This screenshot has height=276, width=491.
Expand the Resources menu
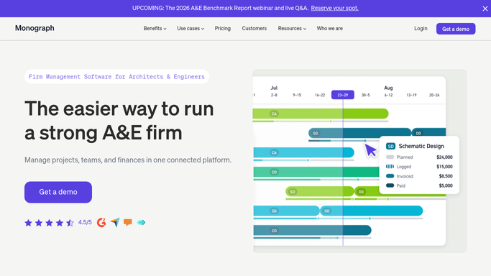tap(292, 29)
